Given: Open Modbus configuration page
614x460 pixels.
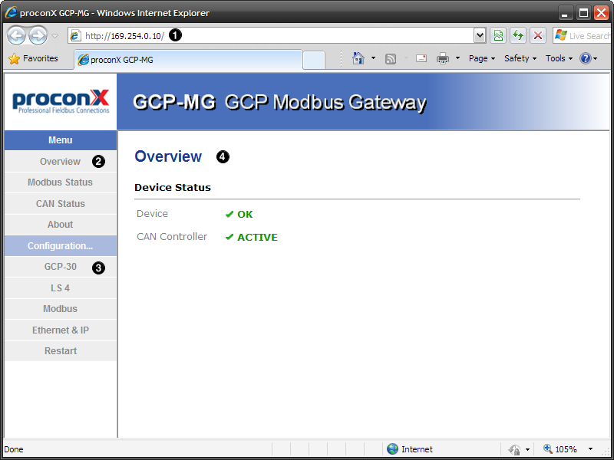Looking at the screenshot, I should [x=61, y=309].
